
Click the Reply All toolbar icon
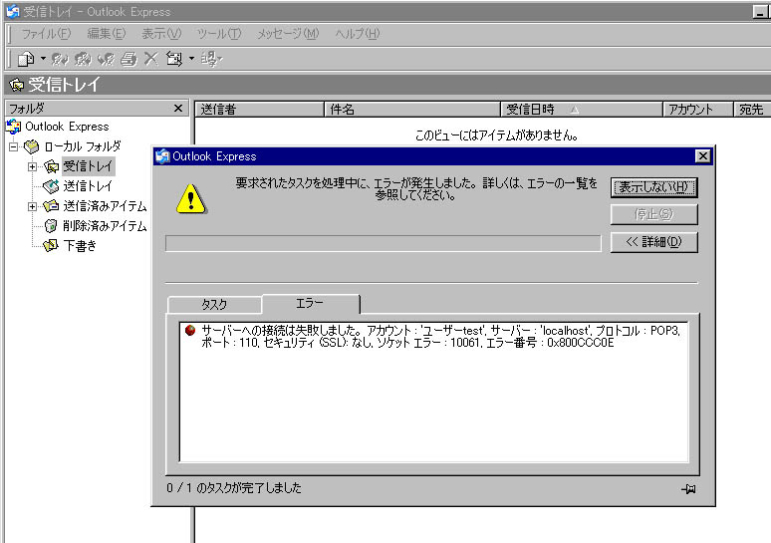point(83,59)
